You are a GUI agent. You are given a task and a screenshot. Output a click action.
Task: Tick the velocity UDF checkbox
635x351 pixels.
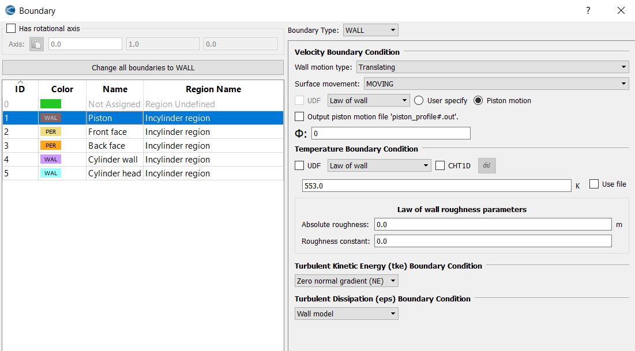pyautogui.click(x=299, y=100)
